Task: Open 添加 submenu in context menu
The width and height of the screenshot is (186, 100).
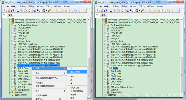Action: coord(49,73)
